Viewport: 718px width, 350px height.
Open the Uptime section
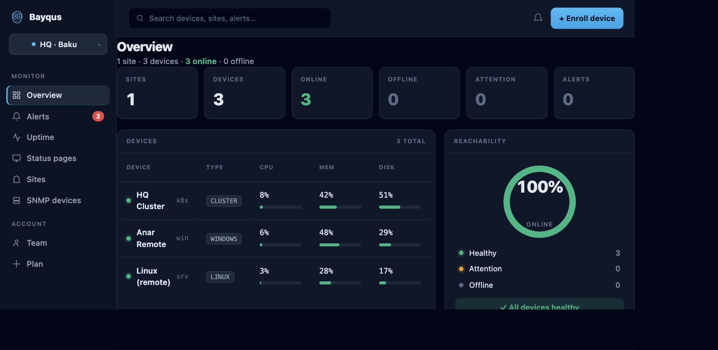point(58,137)
